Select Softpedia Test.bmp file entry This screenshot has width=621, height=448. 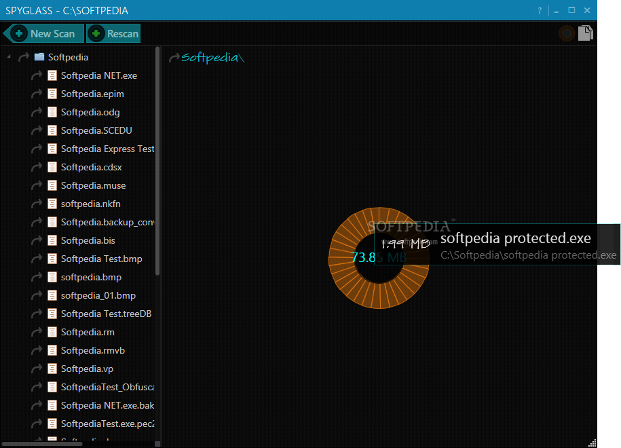click(101, 259)
